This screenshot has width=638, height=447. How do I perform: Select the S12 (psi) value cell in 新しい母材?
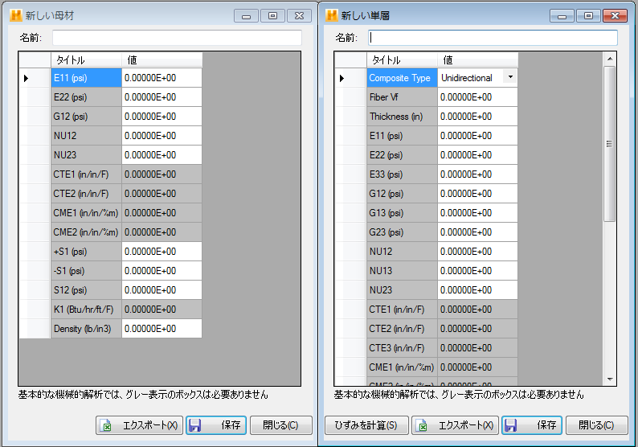162,290
